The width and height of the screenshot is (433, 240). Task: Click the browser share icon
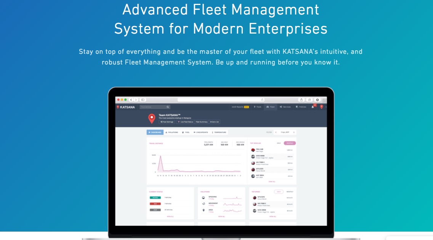tap(301, 100)
